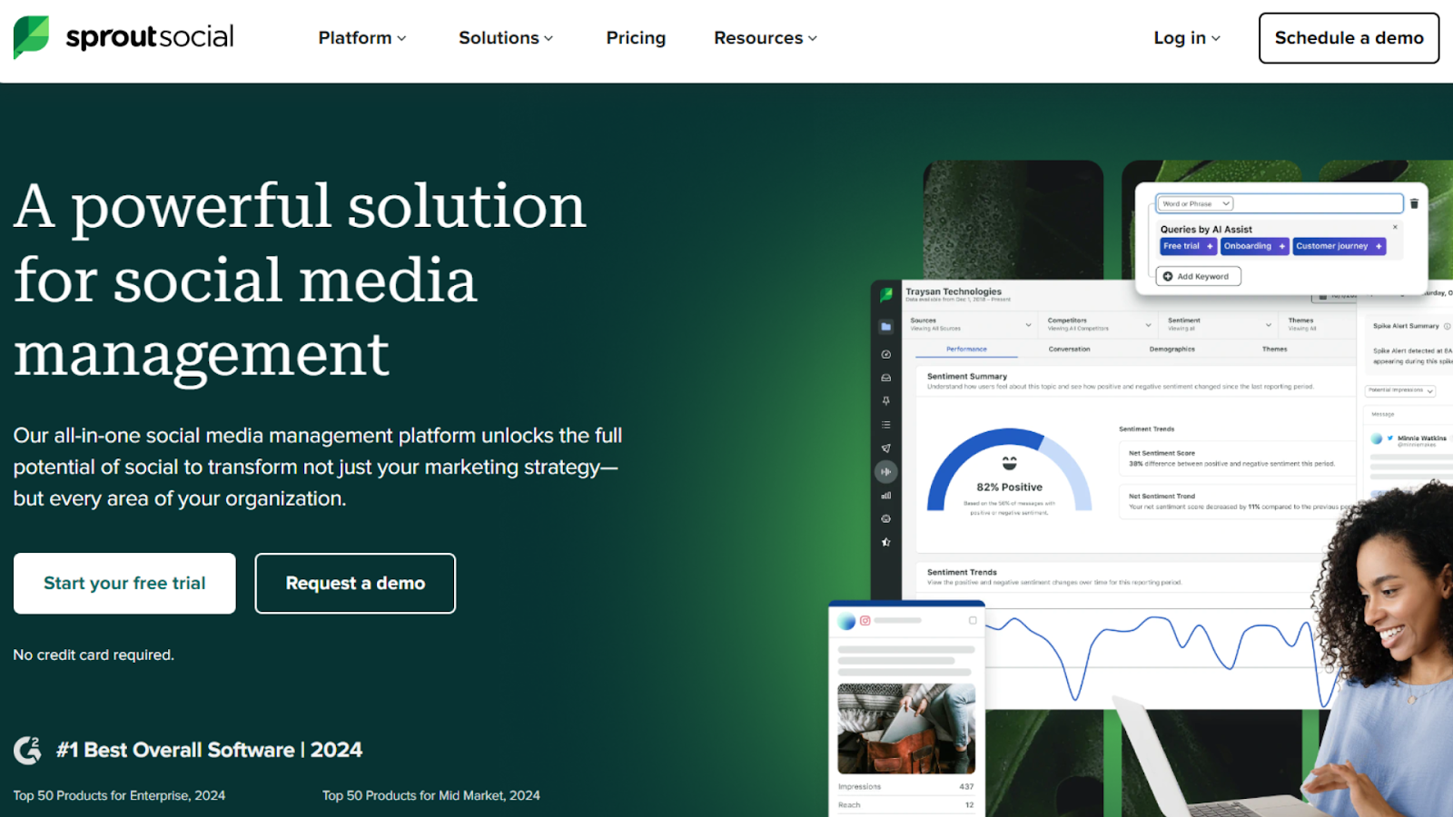The image size is (1453, 817).
Task: Open the Potential Impressions dropdown
Action: 1400,390
